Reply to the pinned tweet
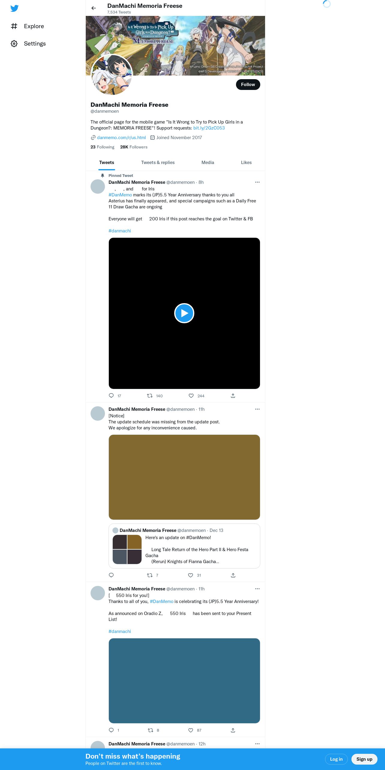385x770 pixels. tap(111, 395)
